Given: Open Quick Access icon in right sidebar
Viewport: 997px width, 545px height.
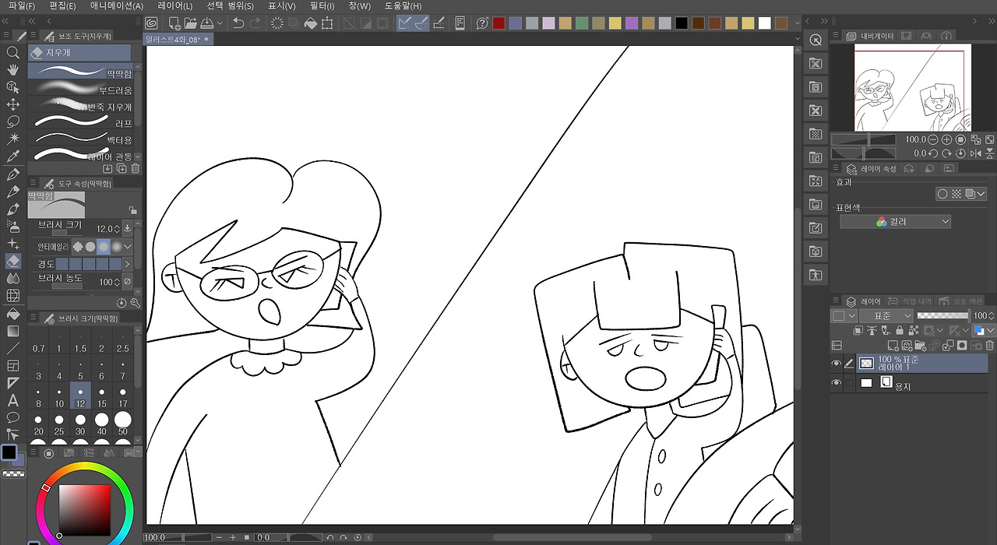Looking at the screenshot, I should pyautogui.click(x=816, y=40).
